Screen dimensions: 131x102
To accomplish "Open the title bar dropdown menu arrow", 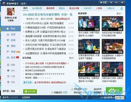I will pyautogui.click(x=111, y=2).
